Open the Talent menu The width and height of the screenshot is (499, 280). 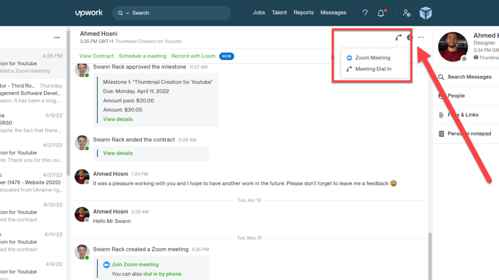click(279, 13)
